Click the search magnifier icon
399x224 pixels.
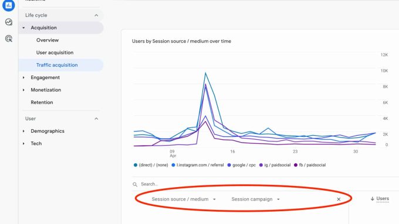pyautogui.click(x=135, y=184)
